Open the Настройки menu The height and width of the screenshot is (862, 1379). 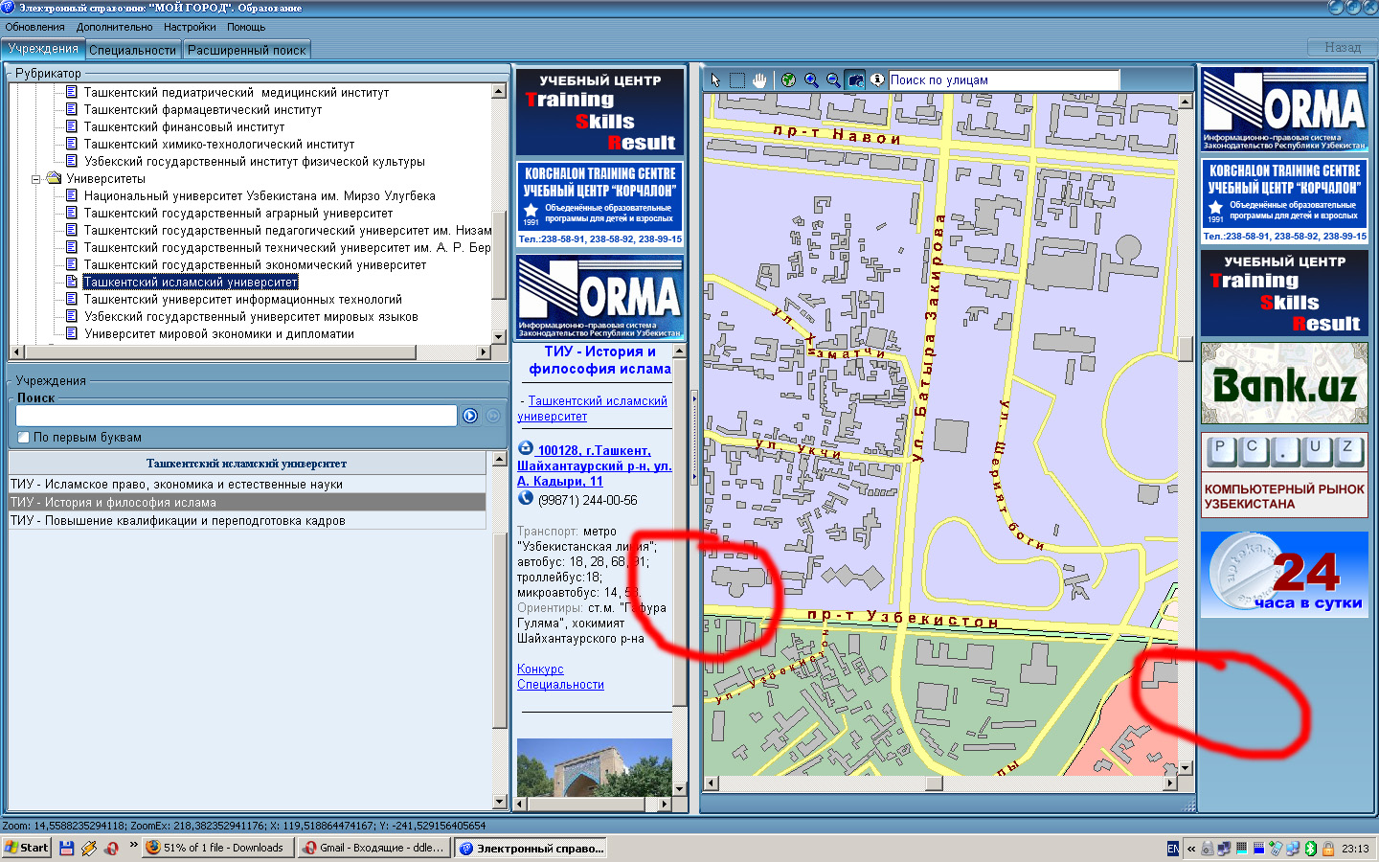190,27
